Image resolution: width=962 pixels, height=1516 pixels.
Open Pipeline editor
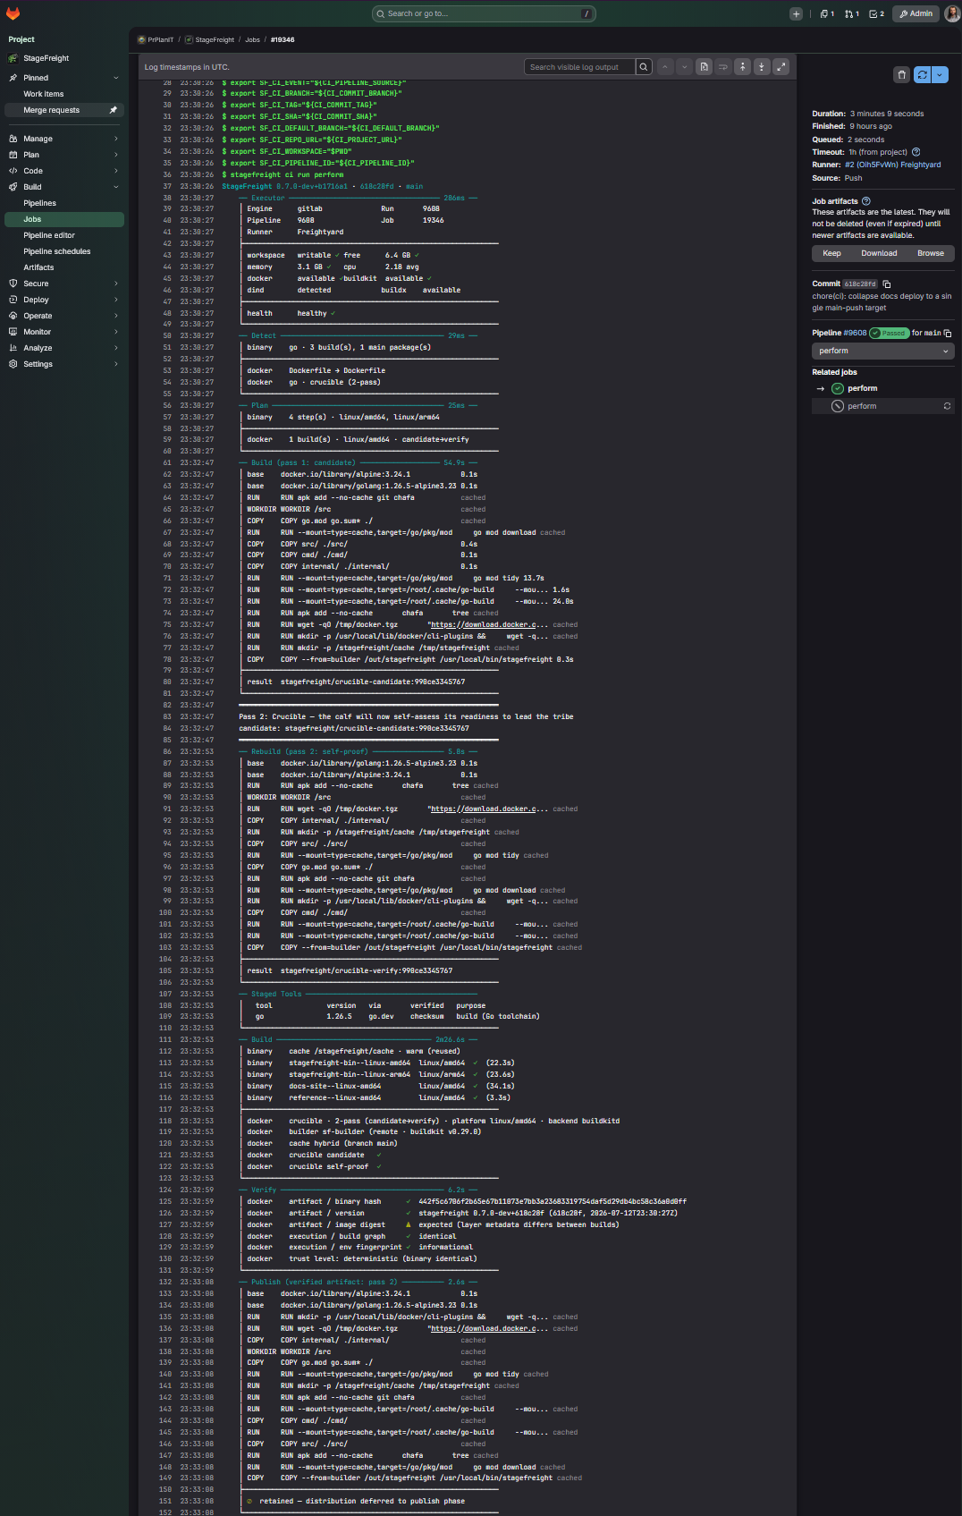pyautogui.click(x=64, y=235)
